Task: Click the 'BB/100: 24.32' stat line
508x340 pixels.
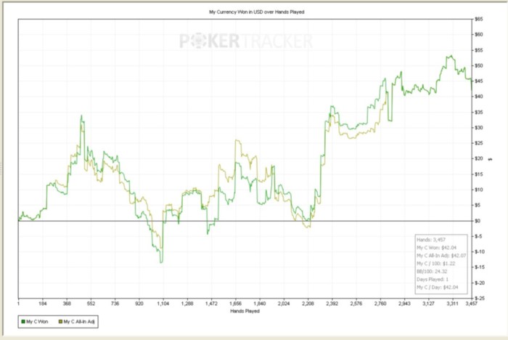Action: (432, 271)
